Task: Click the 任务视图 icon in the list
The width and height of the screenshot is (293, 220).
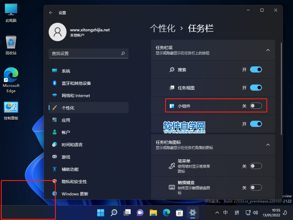Action: (172, 88)
